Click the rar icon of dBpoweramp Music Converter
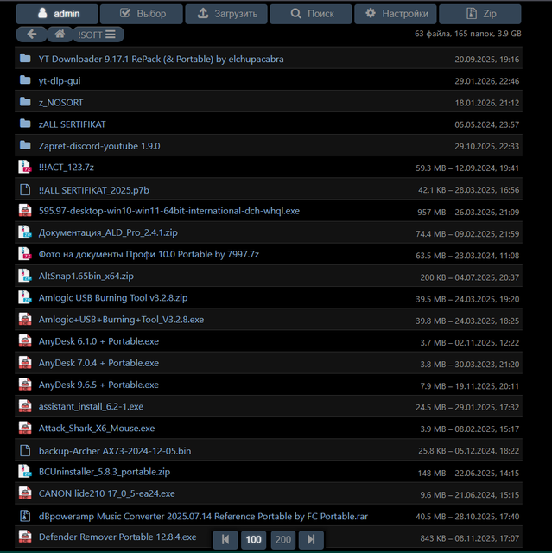The image size is (552, 553). click(25, 516)
